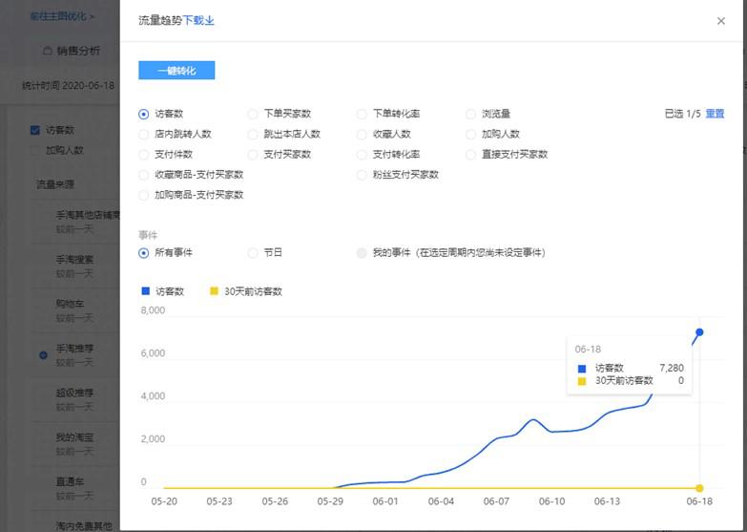Screen dimensions: 747x532
Task: Close the 流量趋势 dialog with X
Action: 721,21
